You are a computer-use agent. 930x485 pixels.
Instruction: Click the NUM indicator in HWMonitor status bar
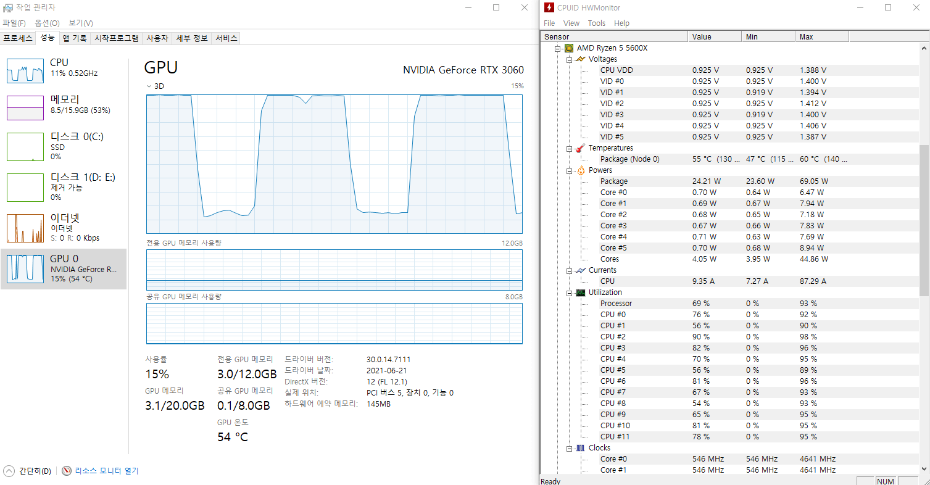pos(885,481)
